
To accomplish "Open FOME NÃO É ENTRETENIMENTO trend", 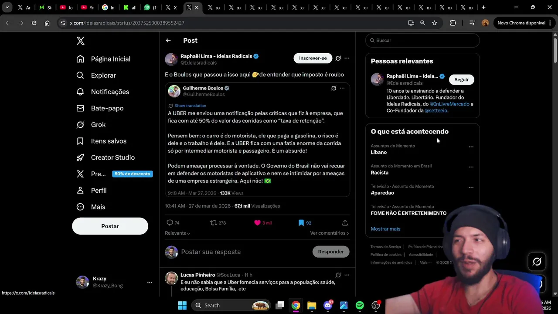I will (x=408, y=213).
